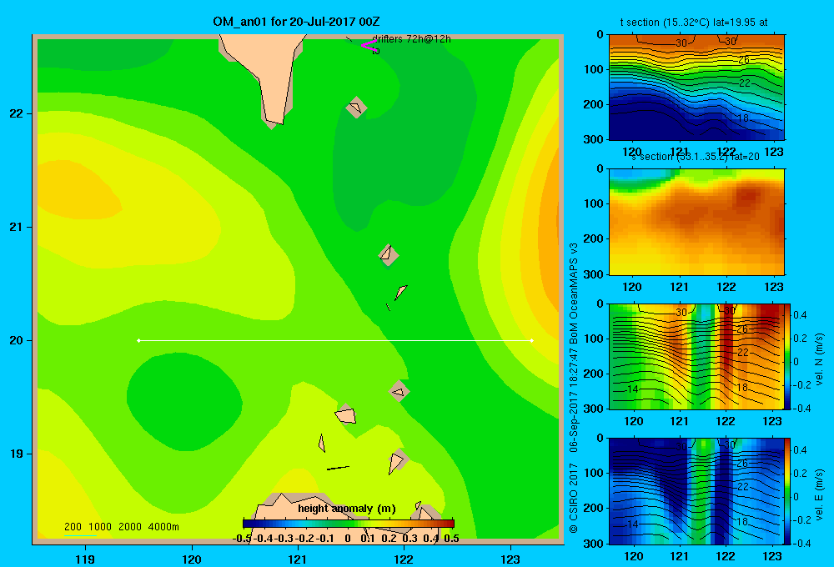Click latitude label 19 on main map

tap(17, 454)
